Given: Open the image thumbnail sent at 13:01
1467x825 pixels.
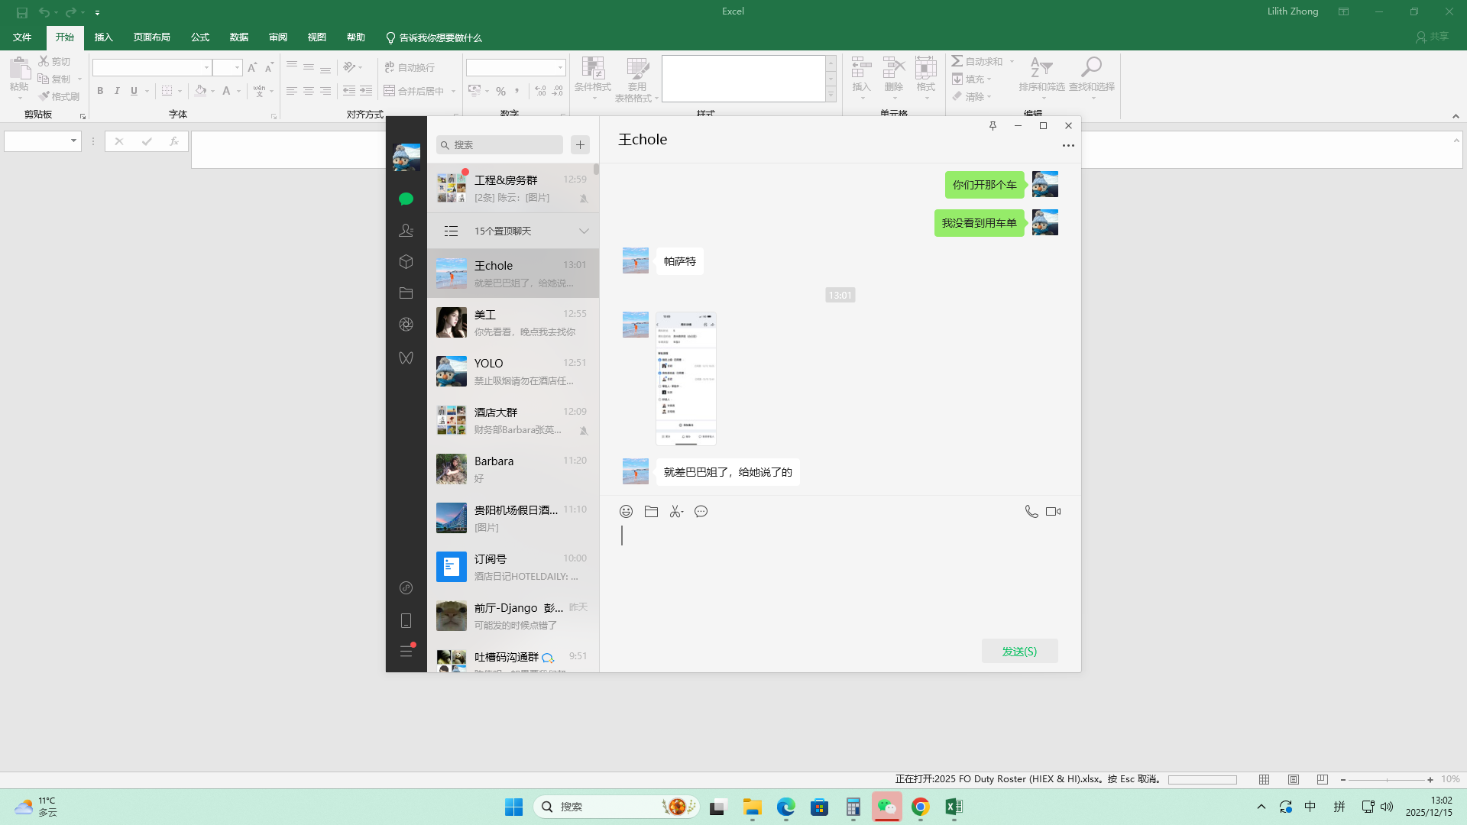Looking at the screenshot, I should pos(685,378).
